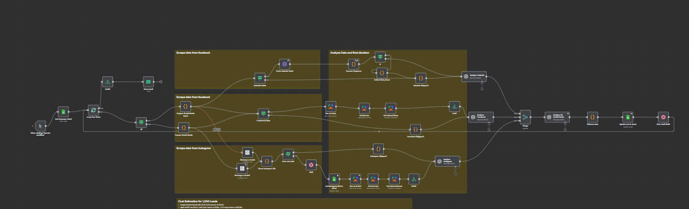Click the Analyze LinkedIn OpenAI node
This screenshot has height=209, width=689.
(x=466, y=76)
